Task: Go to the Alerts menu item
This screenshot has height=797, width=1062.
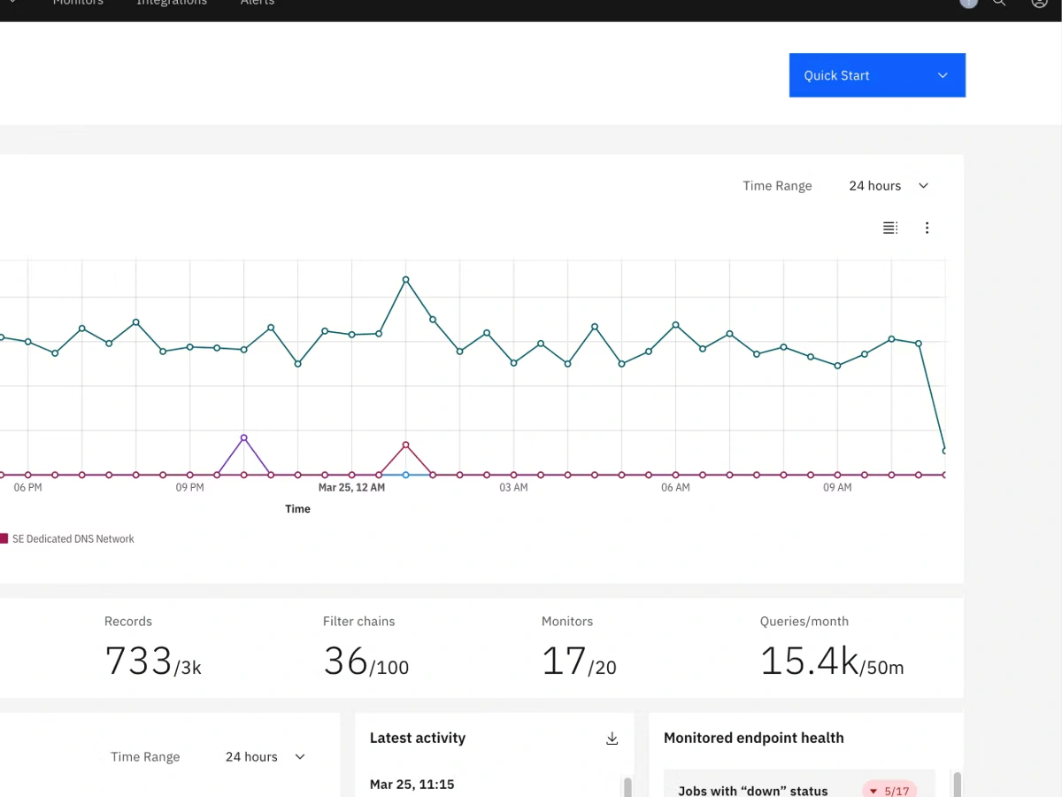Action: click(x=258, y=4)
